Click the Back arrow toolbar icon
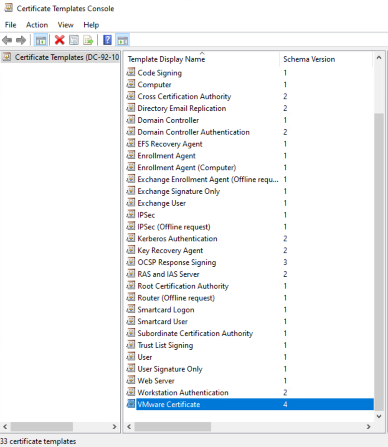 pyautogui.click(x=7, y=41)
